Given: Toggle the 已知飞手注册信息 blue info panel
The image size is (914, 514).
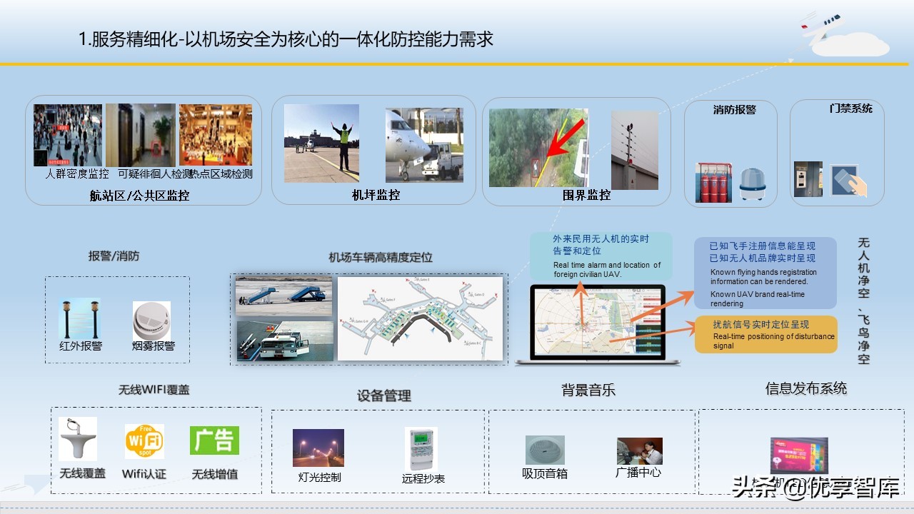Looking at the screenshot, I should pyautogui.click(x=765, y=273).
